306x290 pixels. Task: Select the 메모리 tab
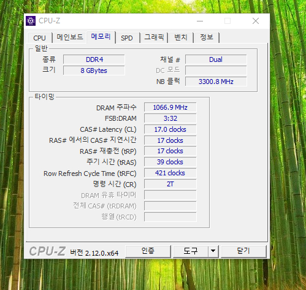pyautogui.click(x=101, y=37)
